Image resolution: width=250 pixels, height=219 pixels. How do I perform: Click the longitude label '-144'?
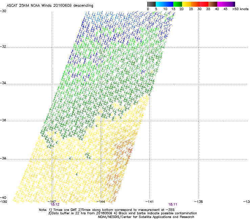click(x=101, y=202)
